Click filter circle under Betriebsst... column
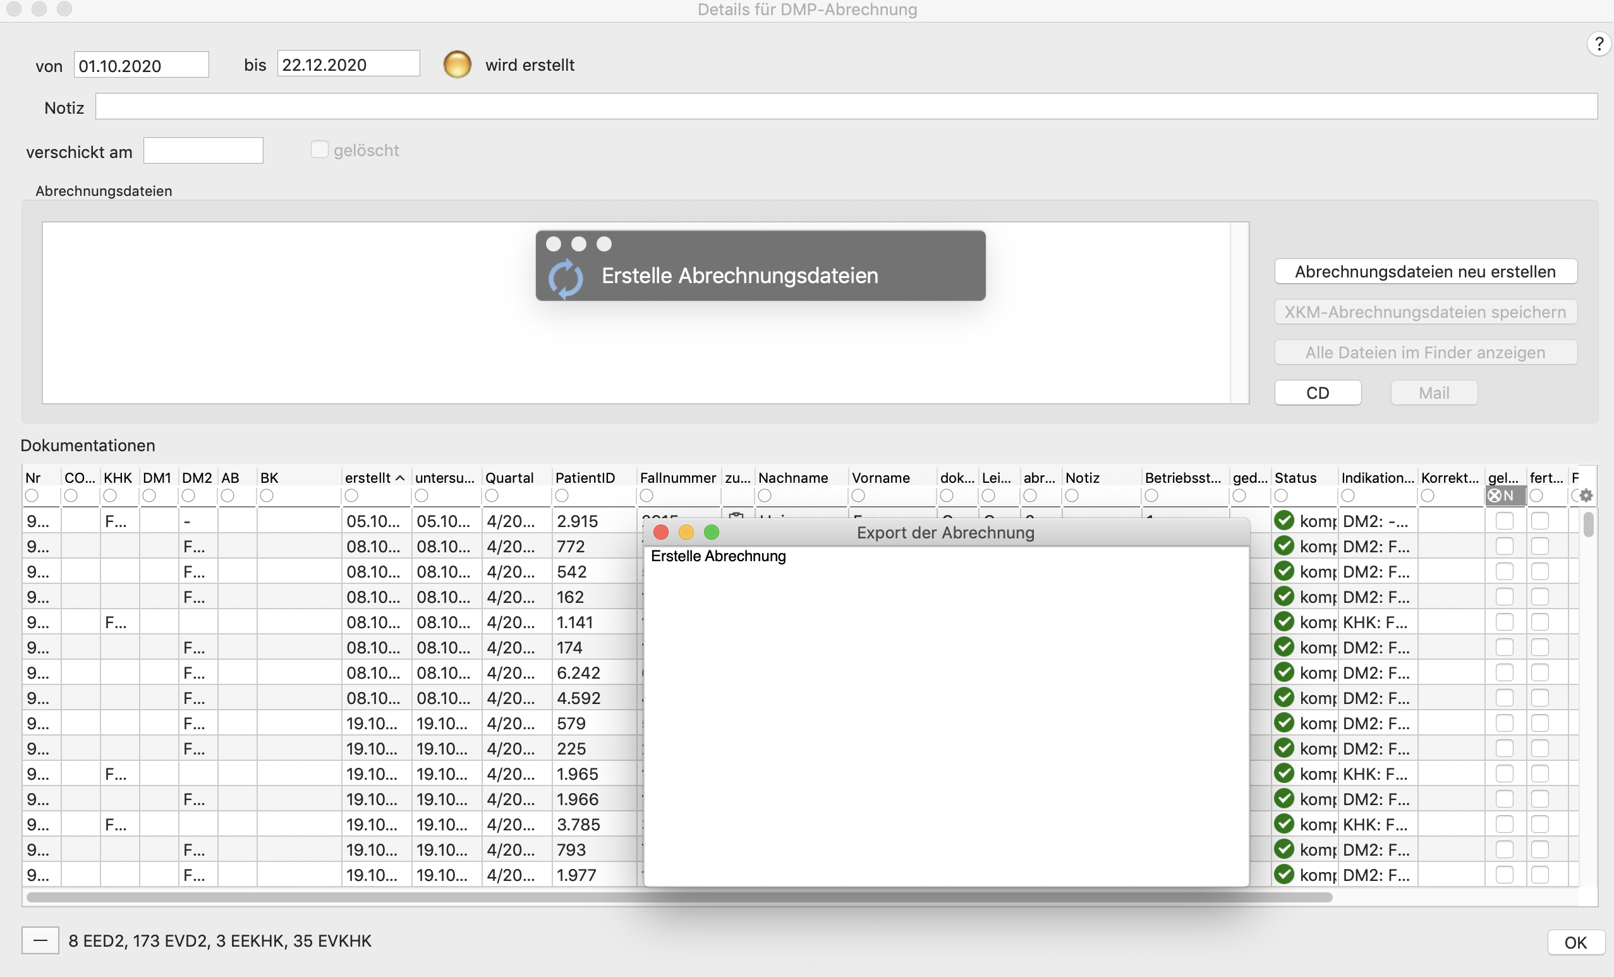The height and width of the screenshot is (977, 1614). 1151,495
